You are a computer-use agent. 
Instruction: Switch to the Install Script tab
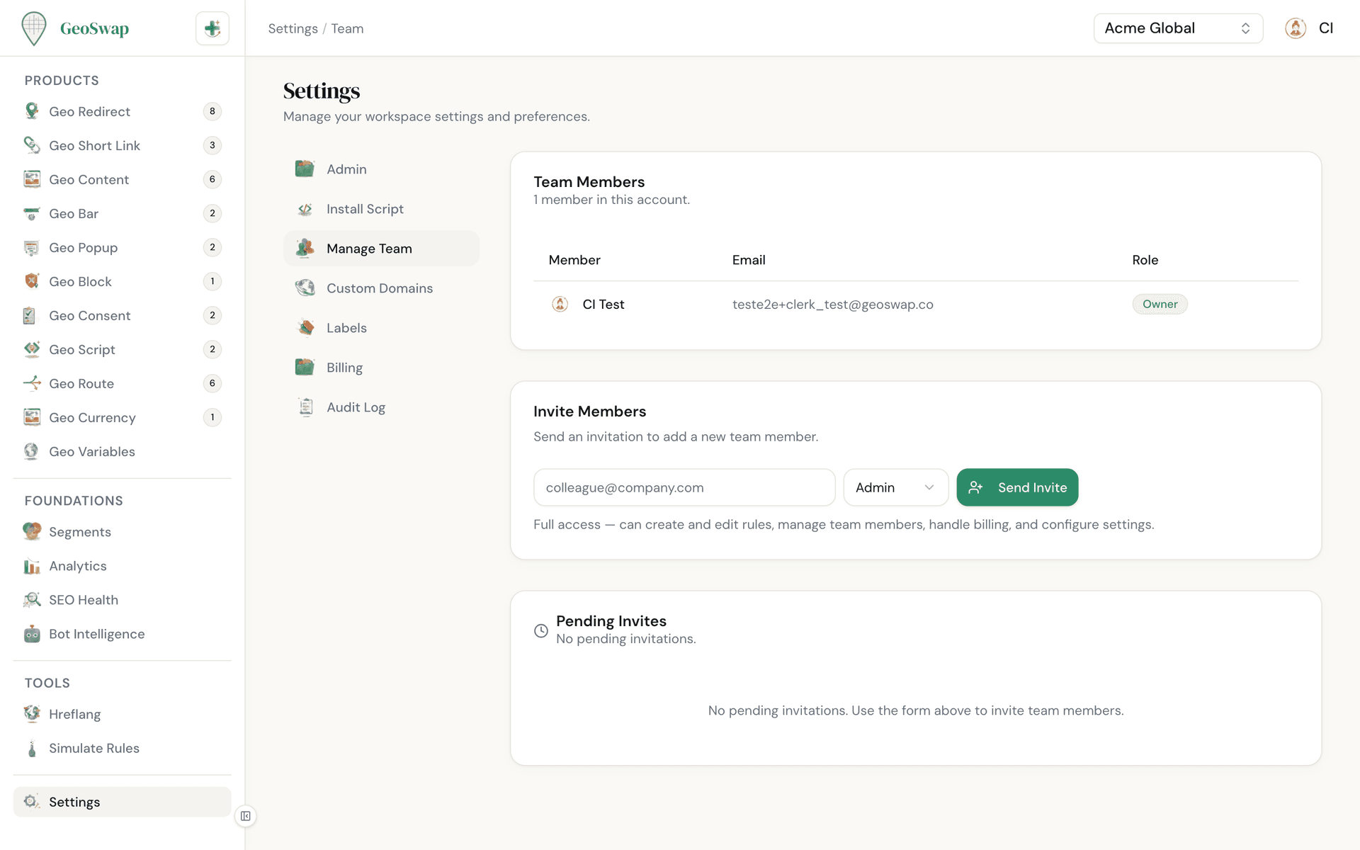tap(365, 208)
